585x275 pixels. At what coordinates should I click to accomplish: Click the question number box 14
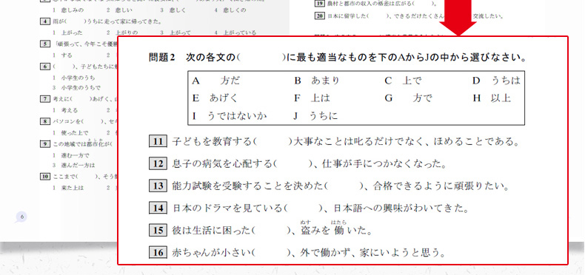[158, 208]
